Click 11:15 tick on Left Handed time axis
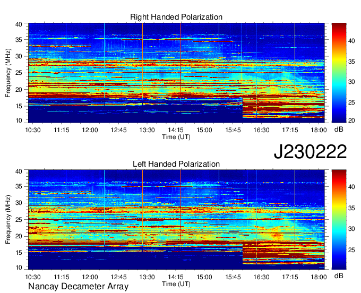Image resolution: width=361 pixels, height=293 pixels. tap(62, 277)
